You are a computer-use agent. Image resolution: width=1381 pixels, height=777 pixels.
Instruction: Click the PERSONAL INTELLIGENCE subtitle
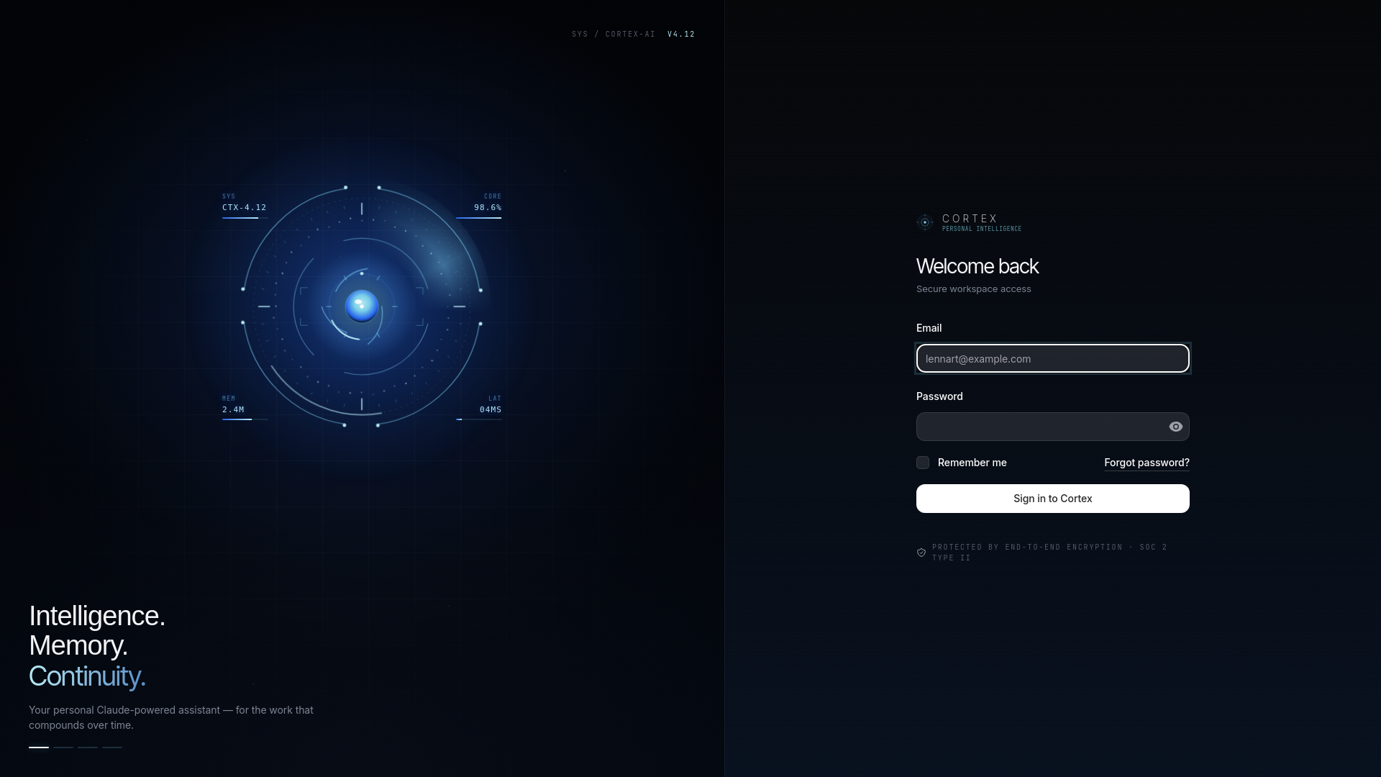click(982, 229)
